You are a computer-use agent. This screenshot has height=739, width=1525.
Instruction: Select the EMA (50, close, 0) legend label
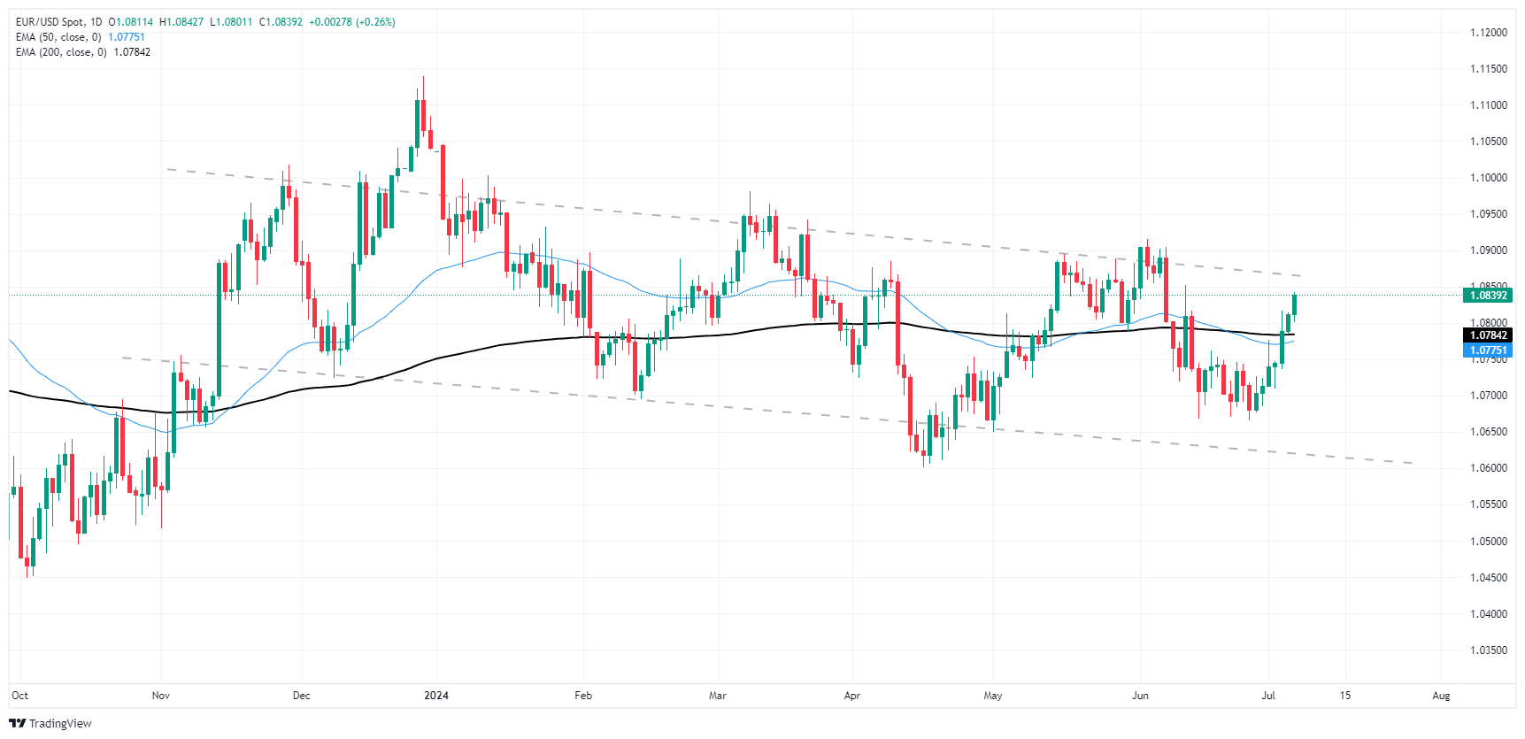58,37
